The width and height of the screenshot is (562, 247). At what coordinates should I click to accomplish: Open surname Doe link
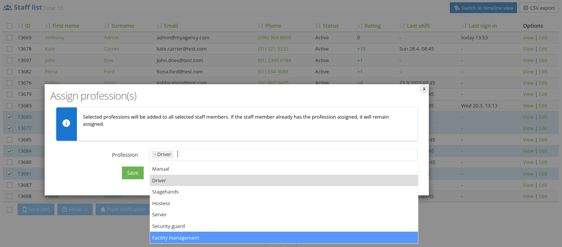[108, 60]
